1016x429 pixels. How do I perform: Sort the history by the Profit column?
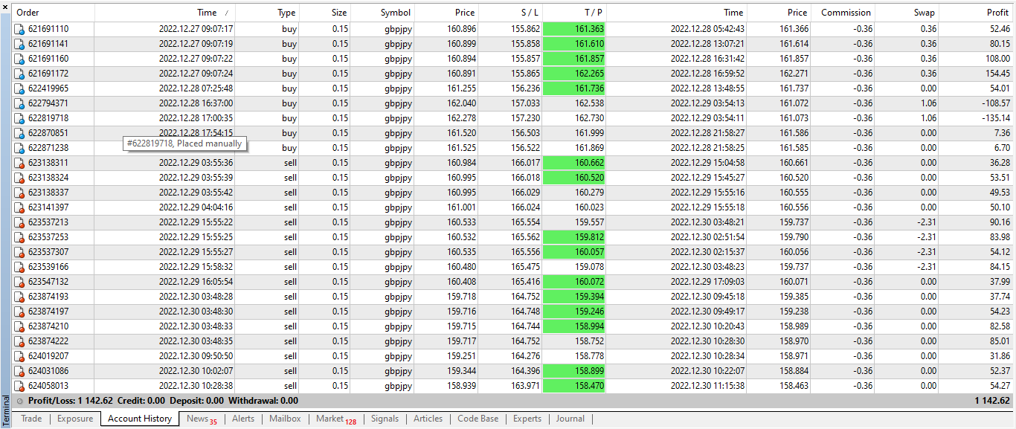(x=997, y=12)
